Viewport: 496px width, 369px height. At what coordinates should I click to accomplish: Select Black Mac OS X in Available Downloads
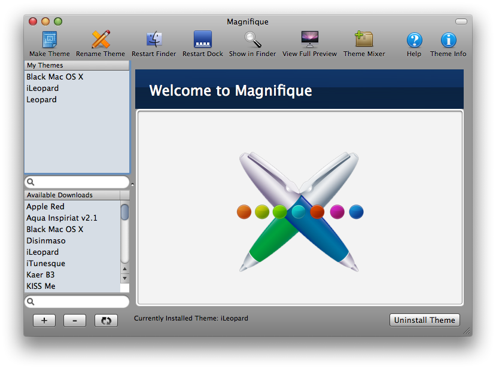(x=72, y=229)
